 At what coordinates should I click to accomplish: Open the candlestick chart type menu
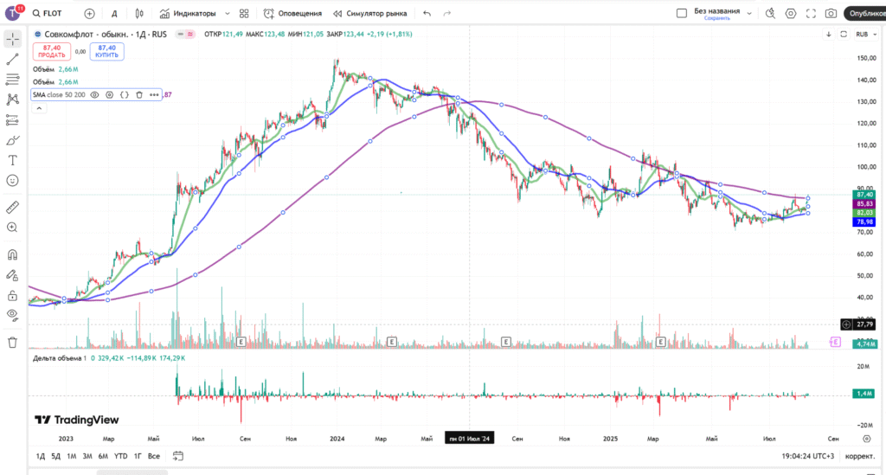(139, 13)
